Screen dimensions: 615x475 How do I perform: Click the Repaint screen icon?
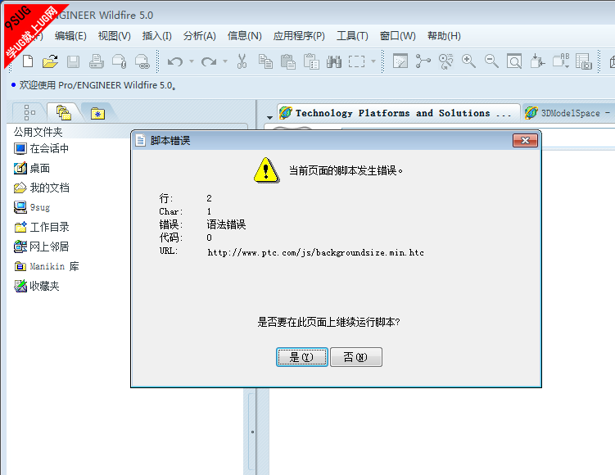400,61
